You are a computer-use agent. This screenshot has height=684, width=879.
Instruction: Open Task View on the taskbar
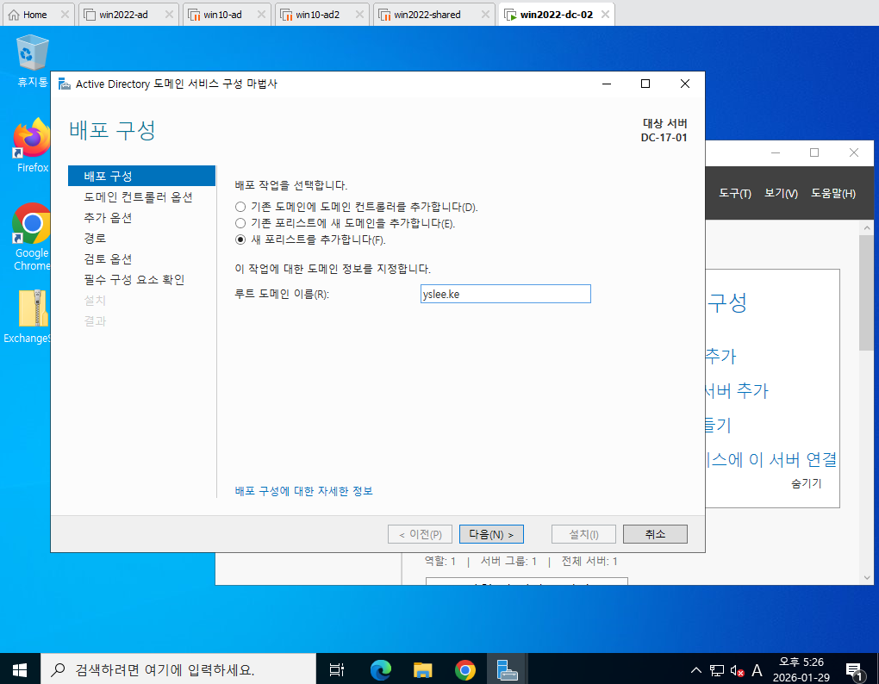pyautogui.click(x=336, y=669)
